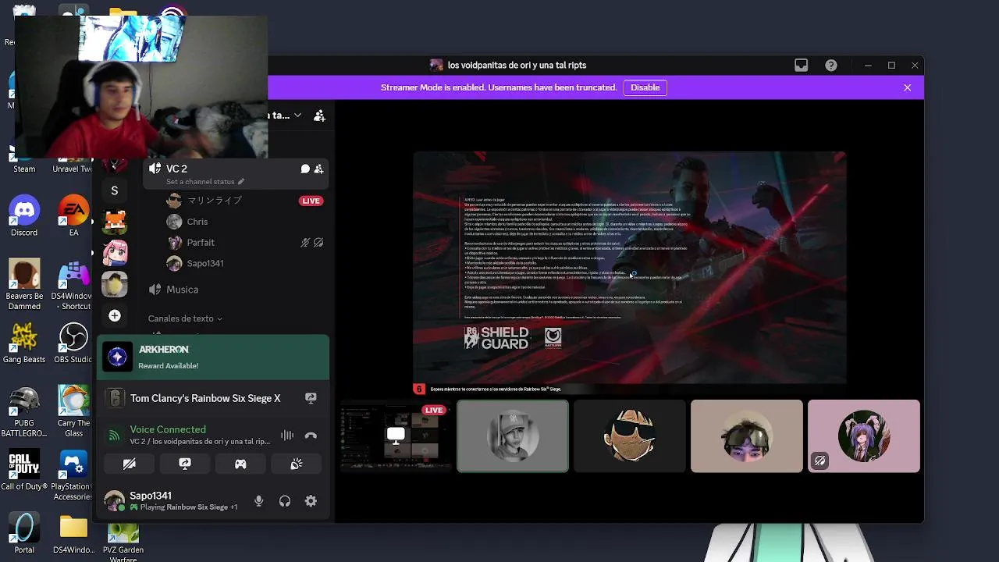
Task: Open the S server icon
Action: point(115,190)
